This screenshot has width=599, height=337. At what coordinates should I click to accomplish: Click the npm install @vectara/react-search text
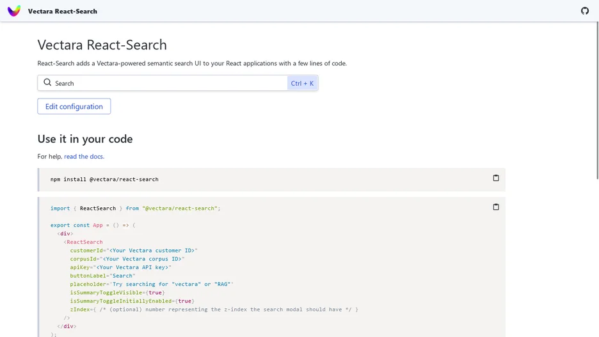coord(104,180)
